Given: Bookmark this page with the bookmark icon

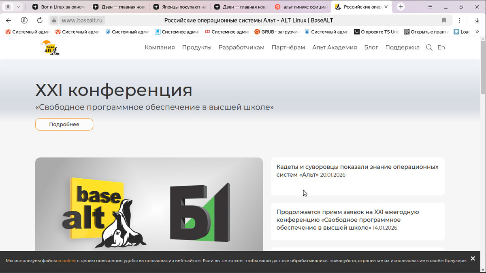Looking at the screenshot, I should 444,20.
